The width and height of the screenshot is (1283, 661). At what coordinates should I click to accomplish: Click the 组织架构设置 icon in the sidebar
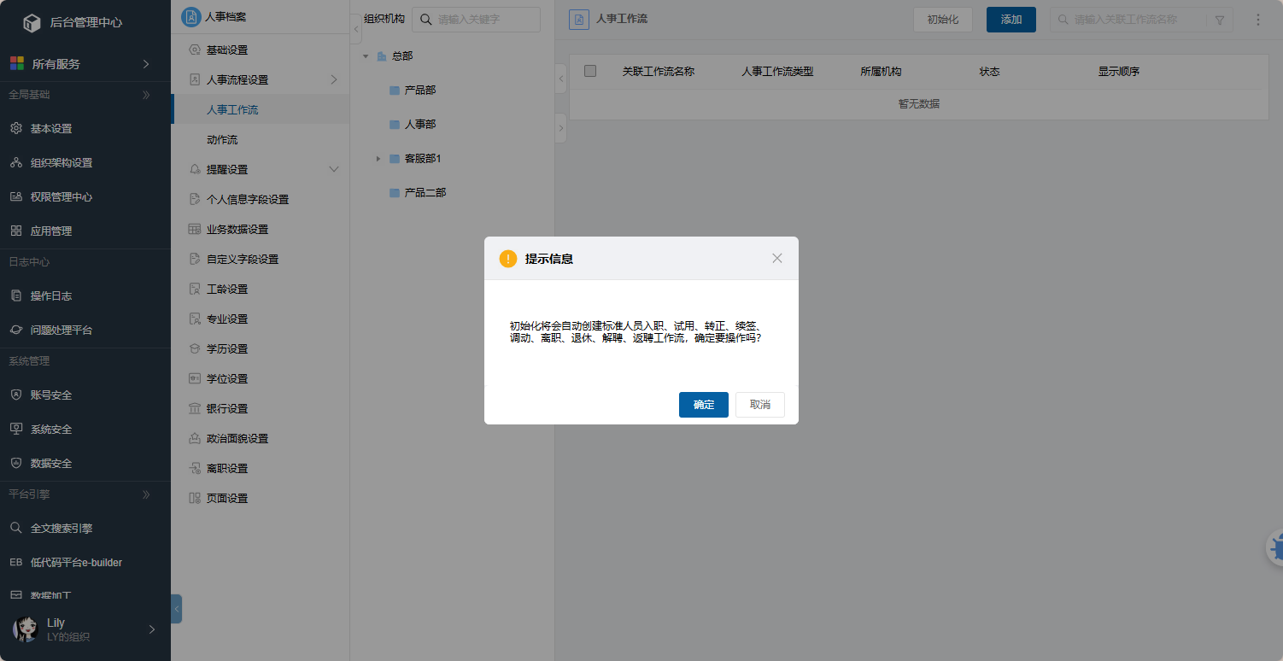click(15, 163)
